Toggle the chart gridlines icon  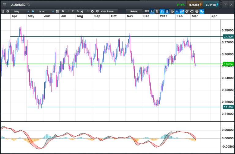(x=167, y=11)
